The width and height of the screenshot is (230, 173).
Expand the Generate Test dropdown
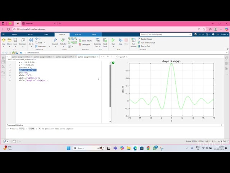[x=100, y=46]
